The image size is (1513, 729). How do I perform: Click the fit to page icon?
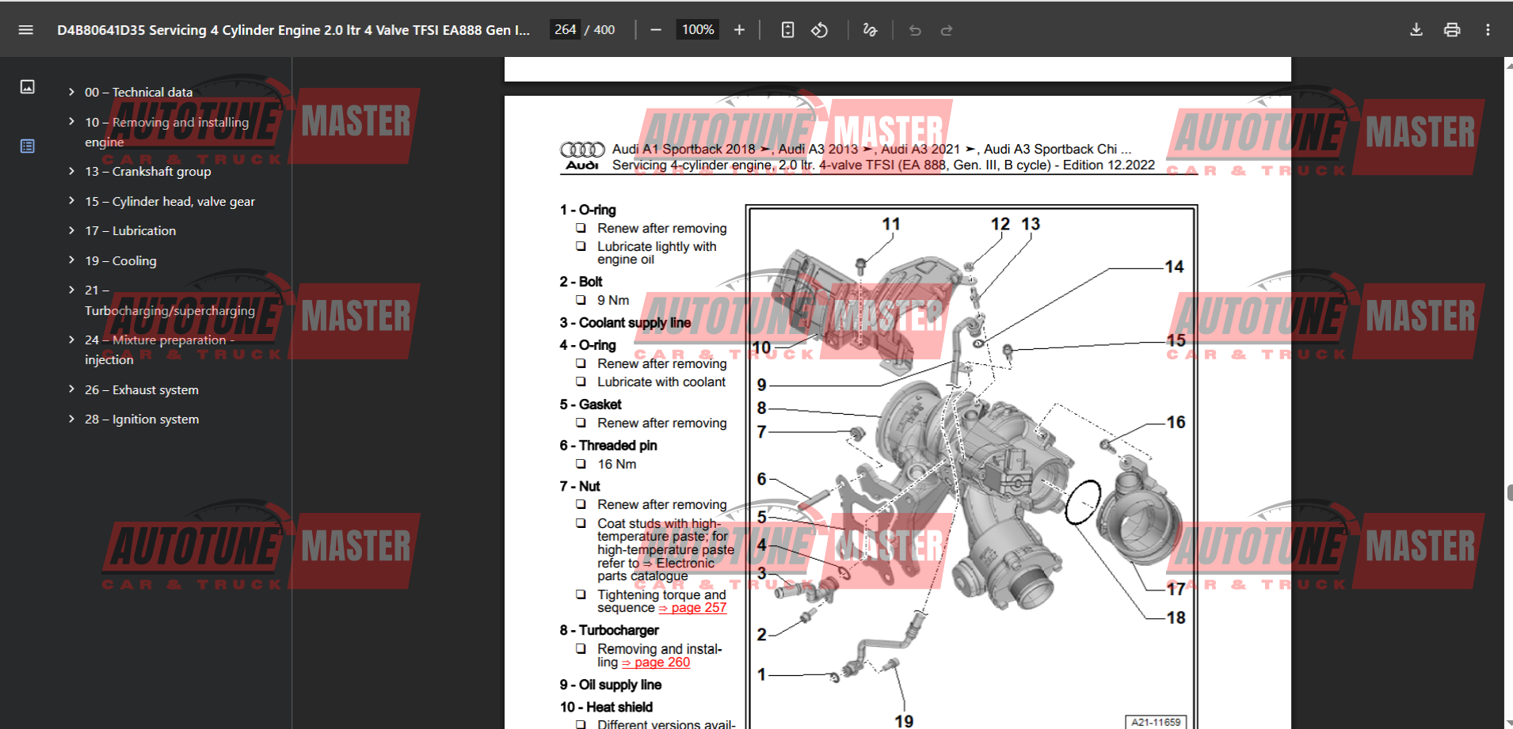(787, 30)
